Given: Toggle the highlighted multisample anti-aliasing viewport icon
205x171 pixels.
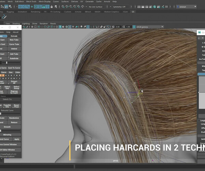Looking at the screenshot, I should pyautogui.click(x=88, y=27).
